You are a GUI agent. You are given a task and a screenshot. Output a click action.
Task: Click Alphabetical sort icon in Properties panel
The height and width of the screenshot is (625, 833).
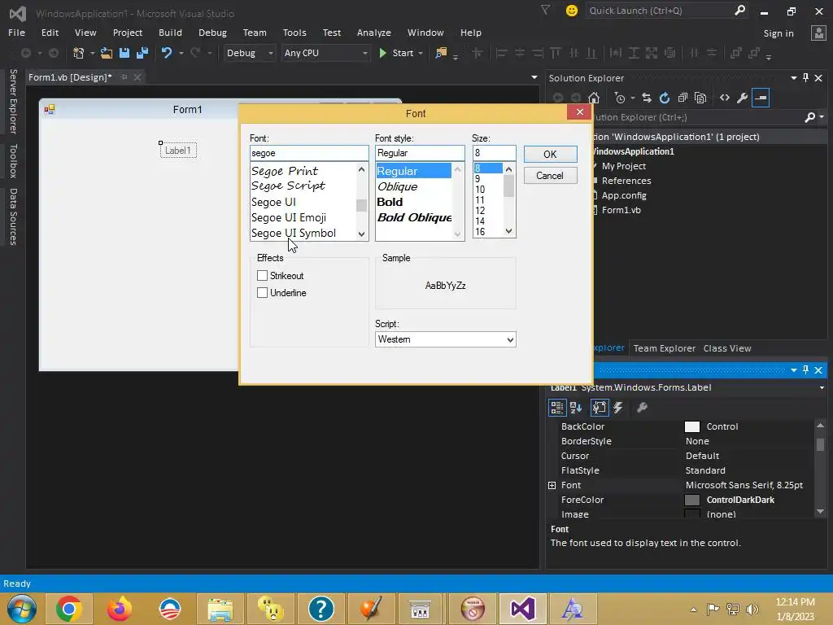(x=576, y=408)
